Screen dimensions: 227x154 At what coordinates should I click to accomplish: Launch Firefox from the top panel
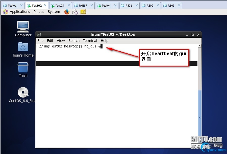click(x=67, y=12)
